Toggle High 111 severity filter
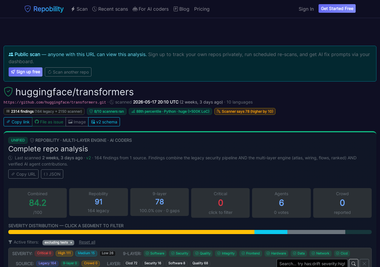The height and width of the screenshot is (267, 380). coord(64,253)
